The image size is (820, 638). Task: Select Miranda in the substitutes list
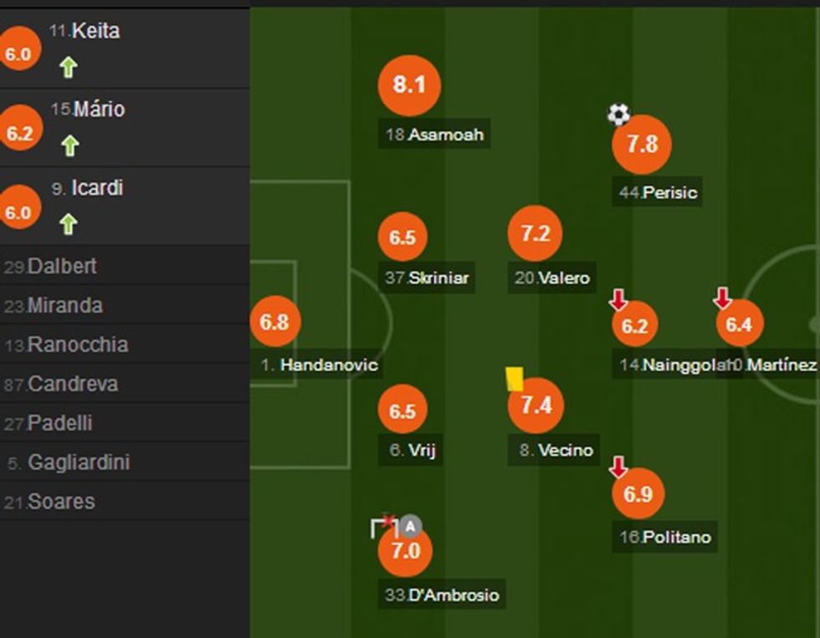pyautogui.click(x=59, y=307)
